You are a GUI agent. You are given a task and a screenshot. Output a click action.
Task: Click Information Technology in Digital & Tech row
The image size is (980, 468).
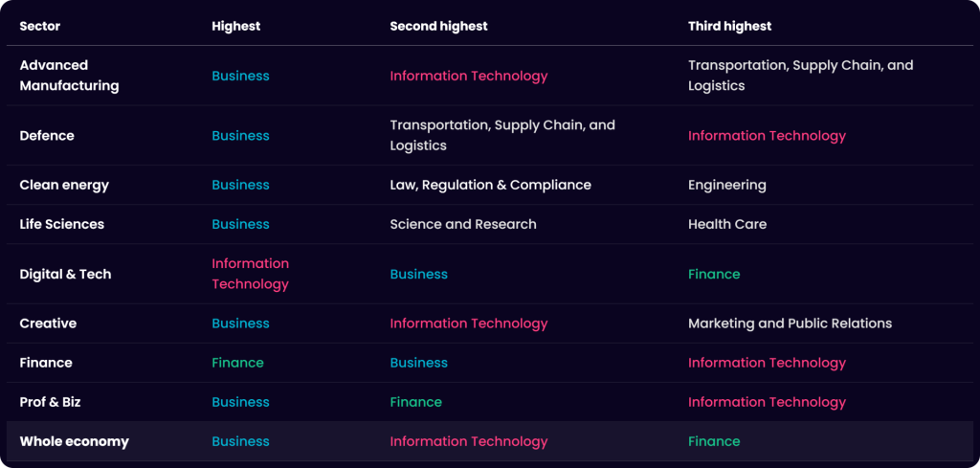250,274
